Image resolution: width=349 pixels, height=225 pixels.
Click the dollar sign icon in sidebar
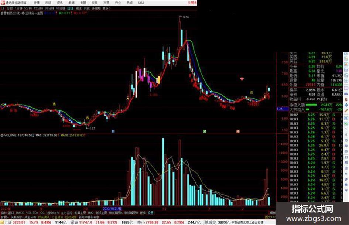coord(346,100)
